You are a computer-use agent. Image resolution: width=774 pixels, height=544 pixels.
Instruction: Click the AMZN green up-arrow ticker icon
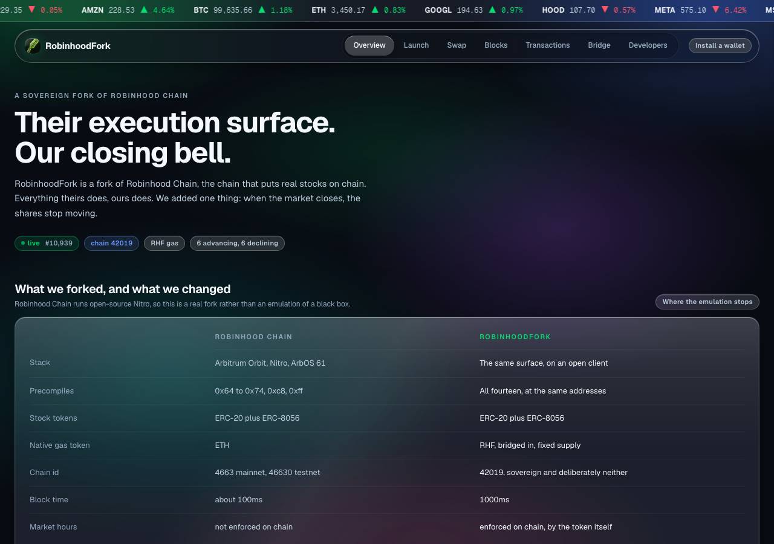(144, 10)
